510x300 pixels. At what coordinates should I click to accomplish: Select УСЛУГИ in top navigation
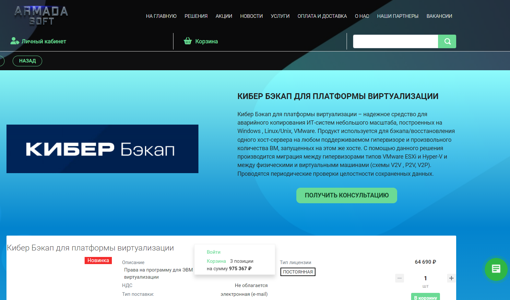coord(280,16)
